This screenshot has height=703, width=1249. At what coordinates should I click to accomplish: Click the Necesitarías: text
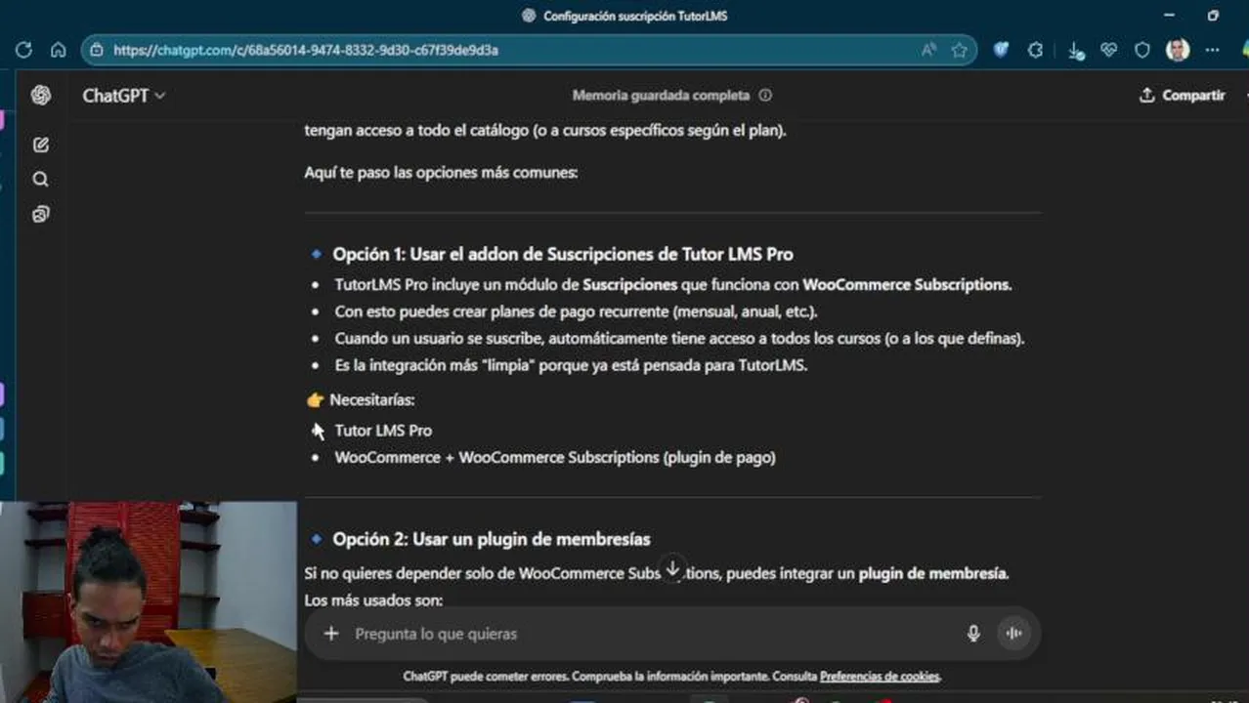(x=372, y=399)
